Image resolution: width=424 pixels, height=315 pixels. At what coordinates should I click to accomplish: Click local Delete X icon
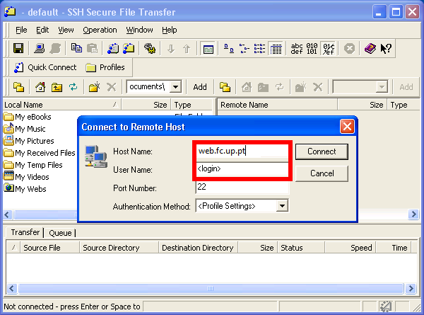(x=111, y=87)
